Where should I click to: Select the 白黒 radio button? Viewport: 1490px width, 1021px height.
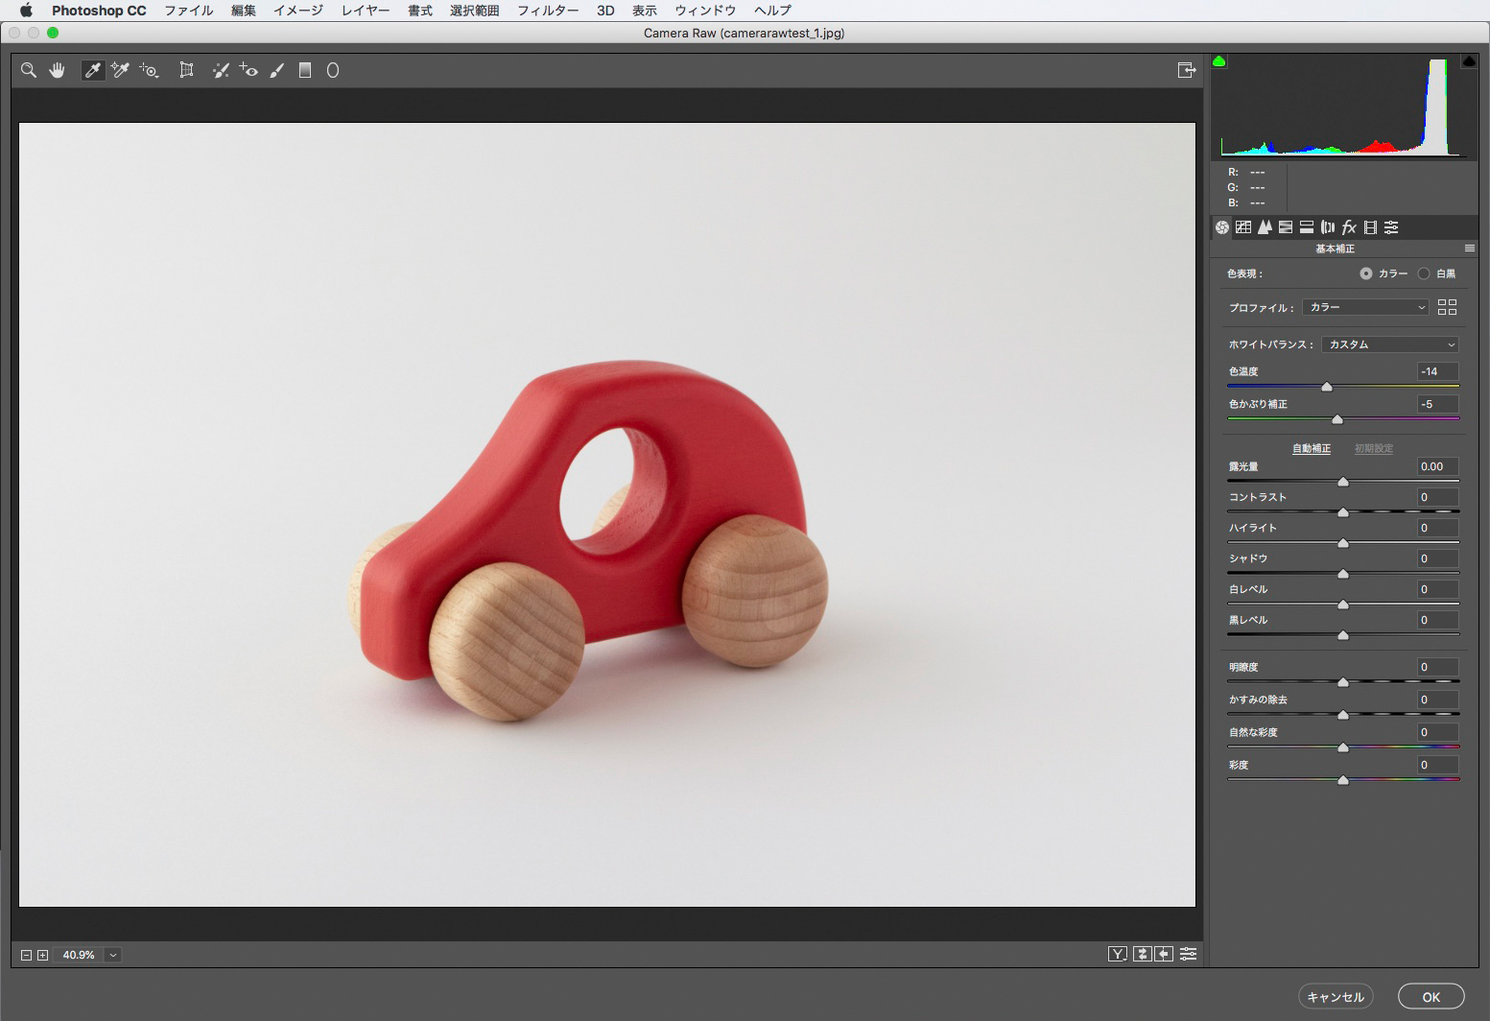1424,273
